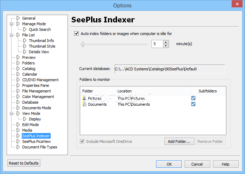Select Preview in the options tree
This screenshot has height=174, width=245.
click(x=29, y=57)
